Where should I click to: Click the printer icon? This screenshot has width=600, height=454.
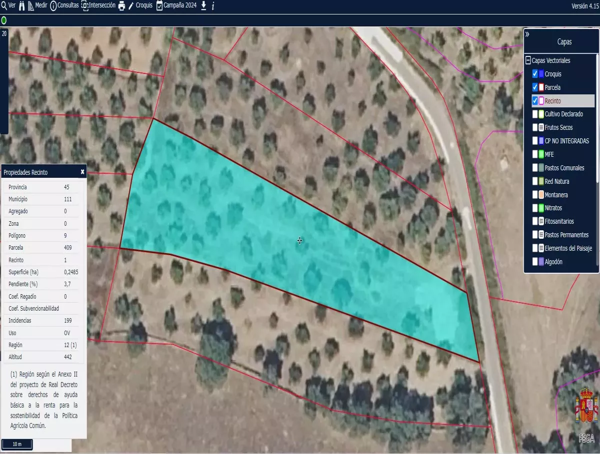(121, 6)
